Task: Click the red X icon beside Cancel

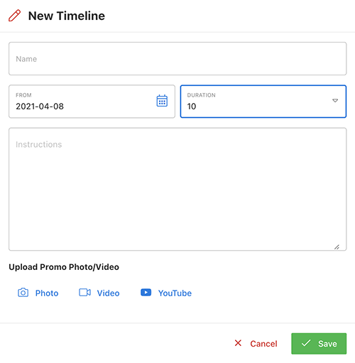Action: tap(238, 343)
